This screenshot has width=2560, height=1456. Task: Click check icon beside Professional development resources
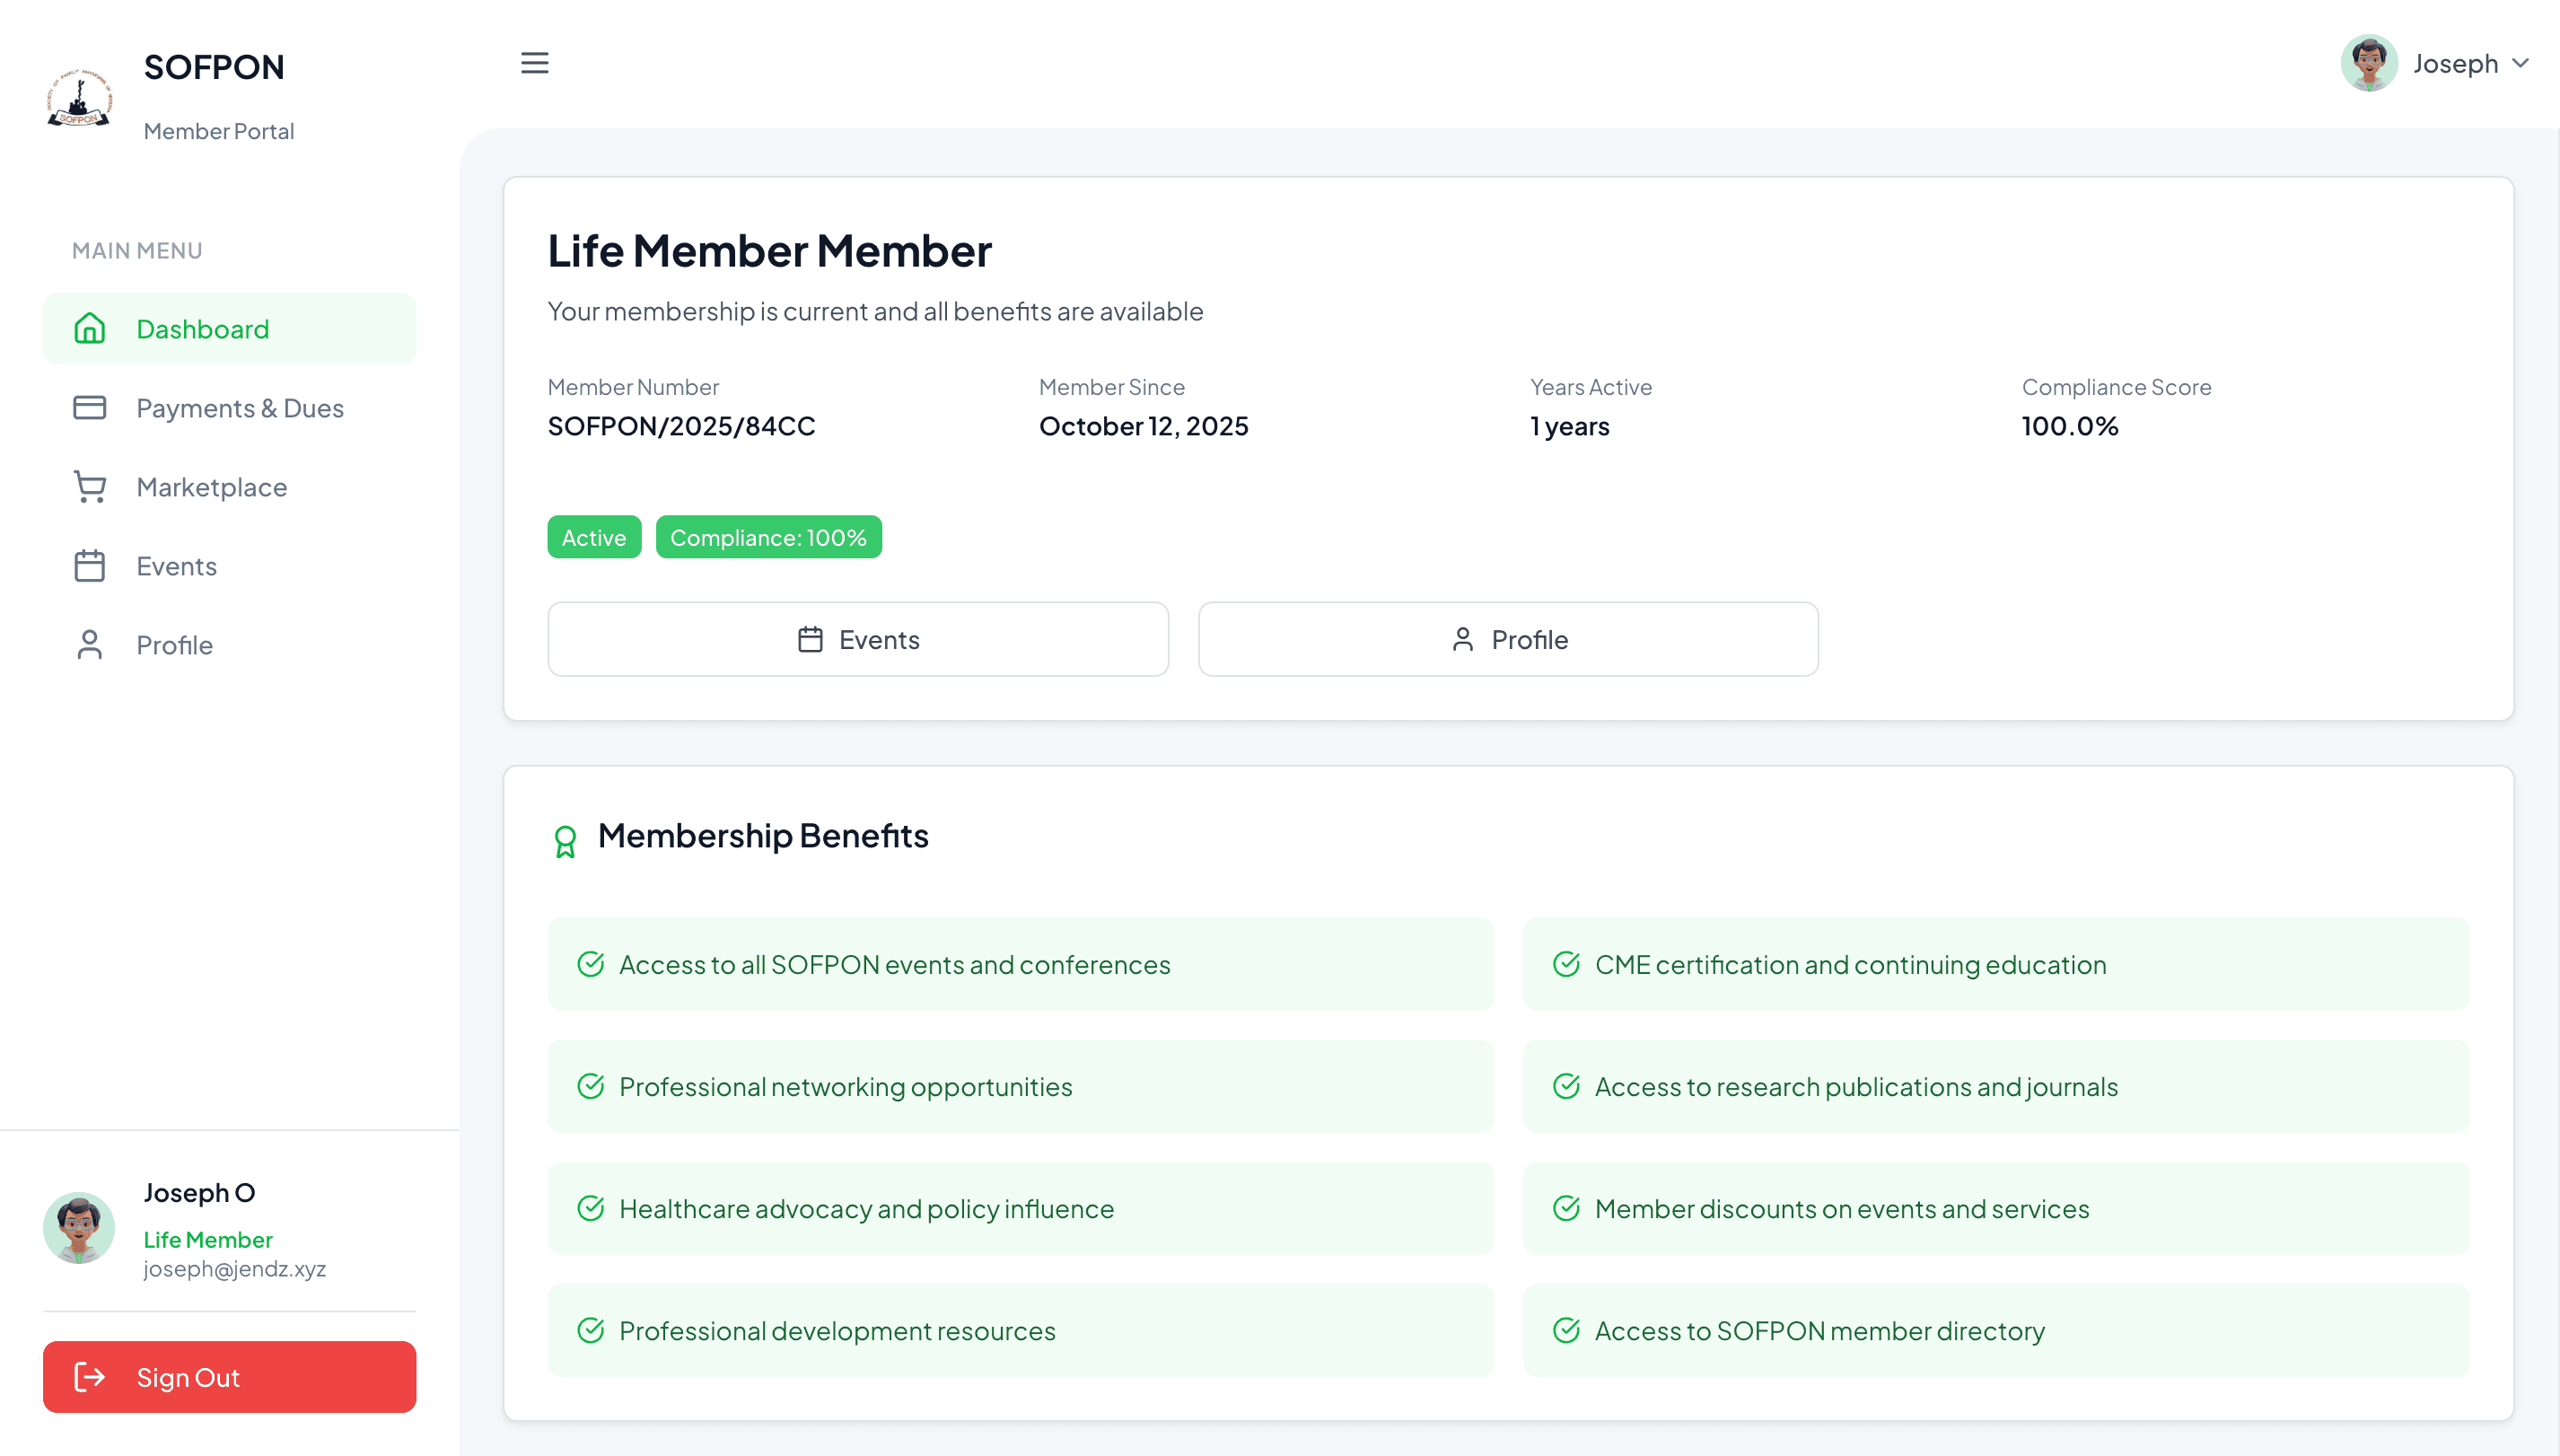click(x=591, y=1330)
